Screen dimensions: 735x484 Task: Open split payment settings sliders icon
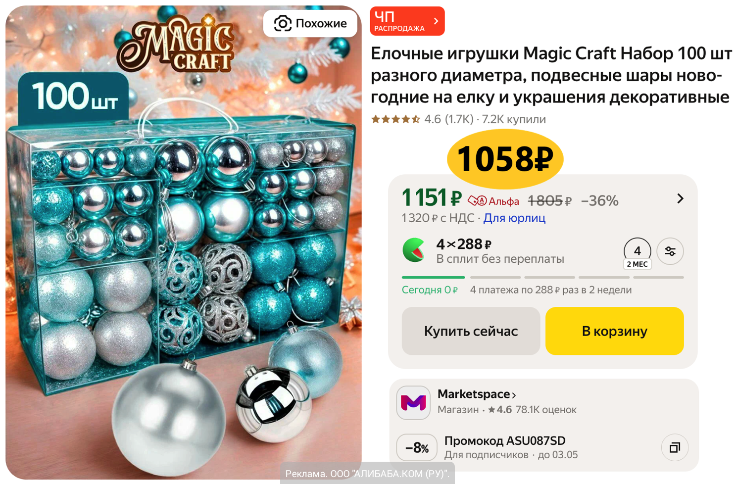click(x=670, y=251)
